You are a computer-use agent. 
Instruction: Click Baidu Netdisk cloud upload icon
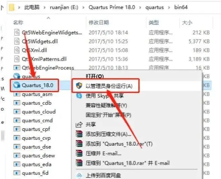pos(79,175)
